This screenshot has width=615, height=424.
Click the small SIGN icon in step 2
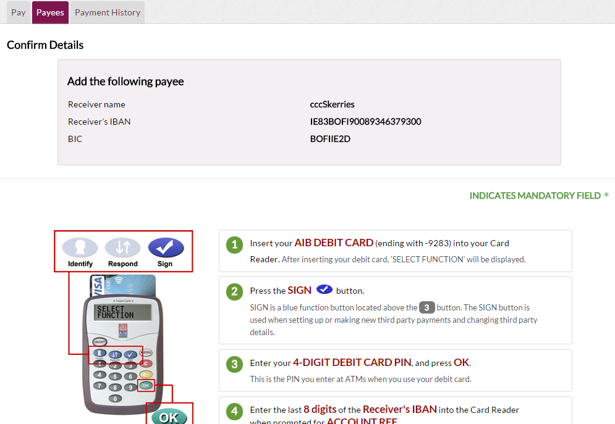[324, 289]
